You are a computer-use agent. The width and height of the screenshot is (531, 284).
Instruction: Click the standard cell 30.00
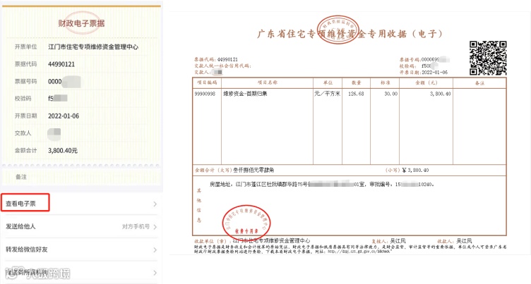click(390, 94)
